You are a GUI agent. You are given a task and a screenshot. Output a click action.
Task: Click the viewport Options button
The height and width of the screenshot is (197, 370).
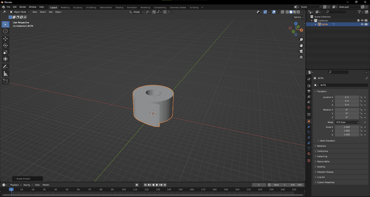coord(298,17)
